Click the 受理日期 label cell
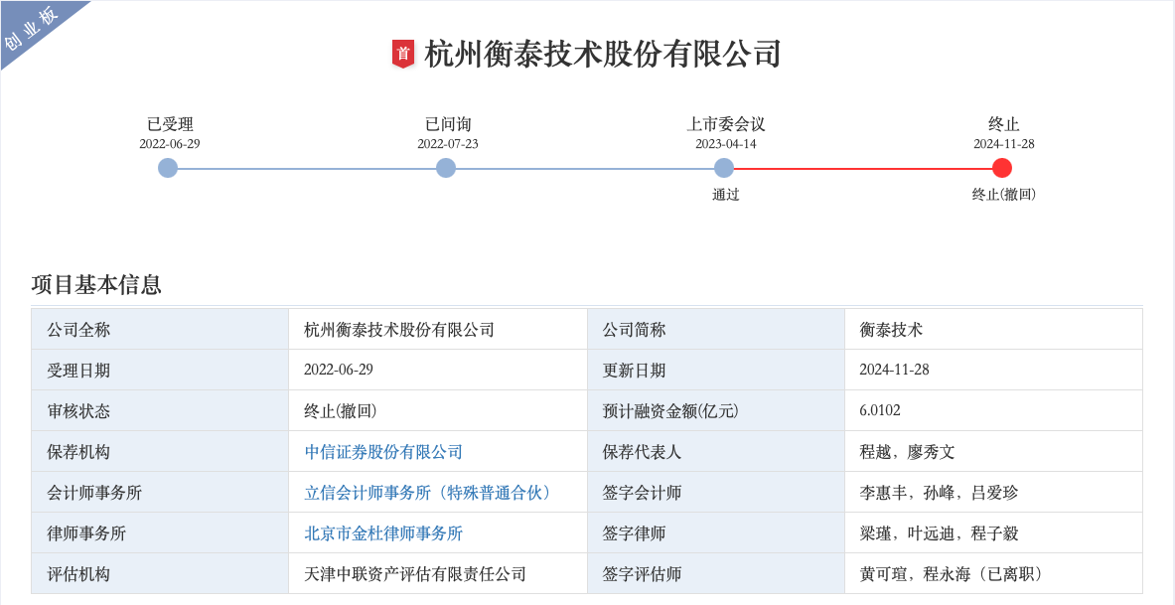 160,370
